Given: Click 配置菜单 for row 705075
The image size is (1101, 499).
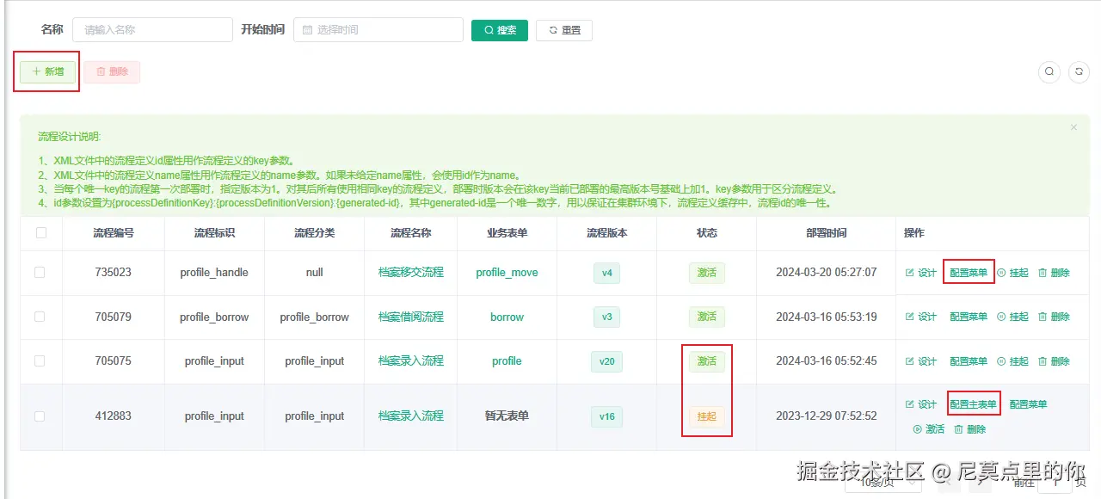Looking at the screenshot, I should coord(969,361).
